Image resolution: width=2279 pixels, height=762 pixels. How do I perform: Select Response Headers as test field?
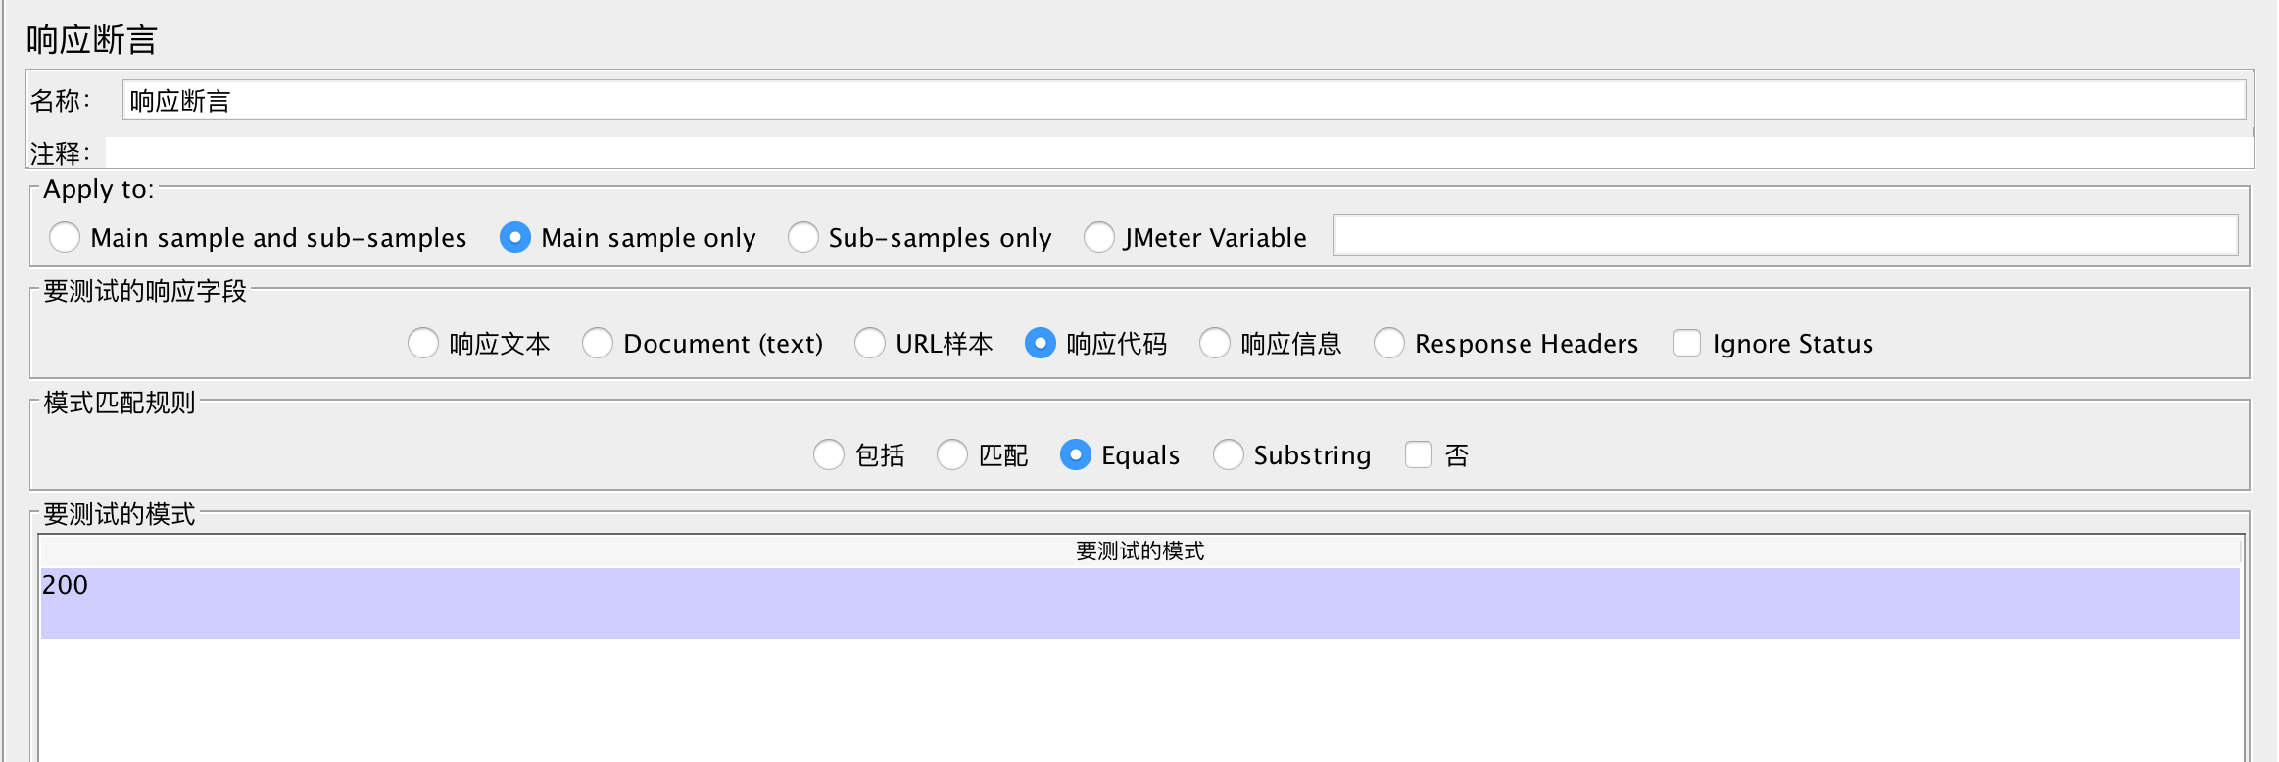(x=1389, y=343)
